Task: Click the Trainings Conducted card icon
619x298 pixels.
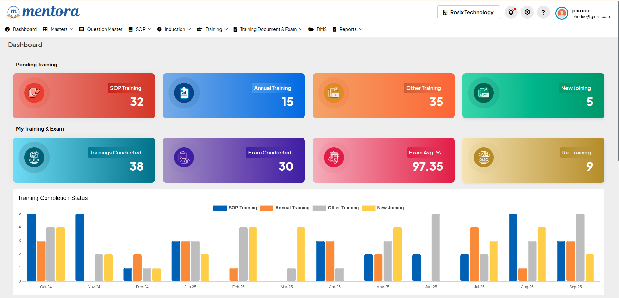Action: [x=34, y=157]
